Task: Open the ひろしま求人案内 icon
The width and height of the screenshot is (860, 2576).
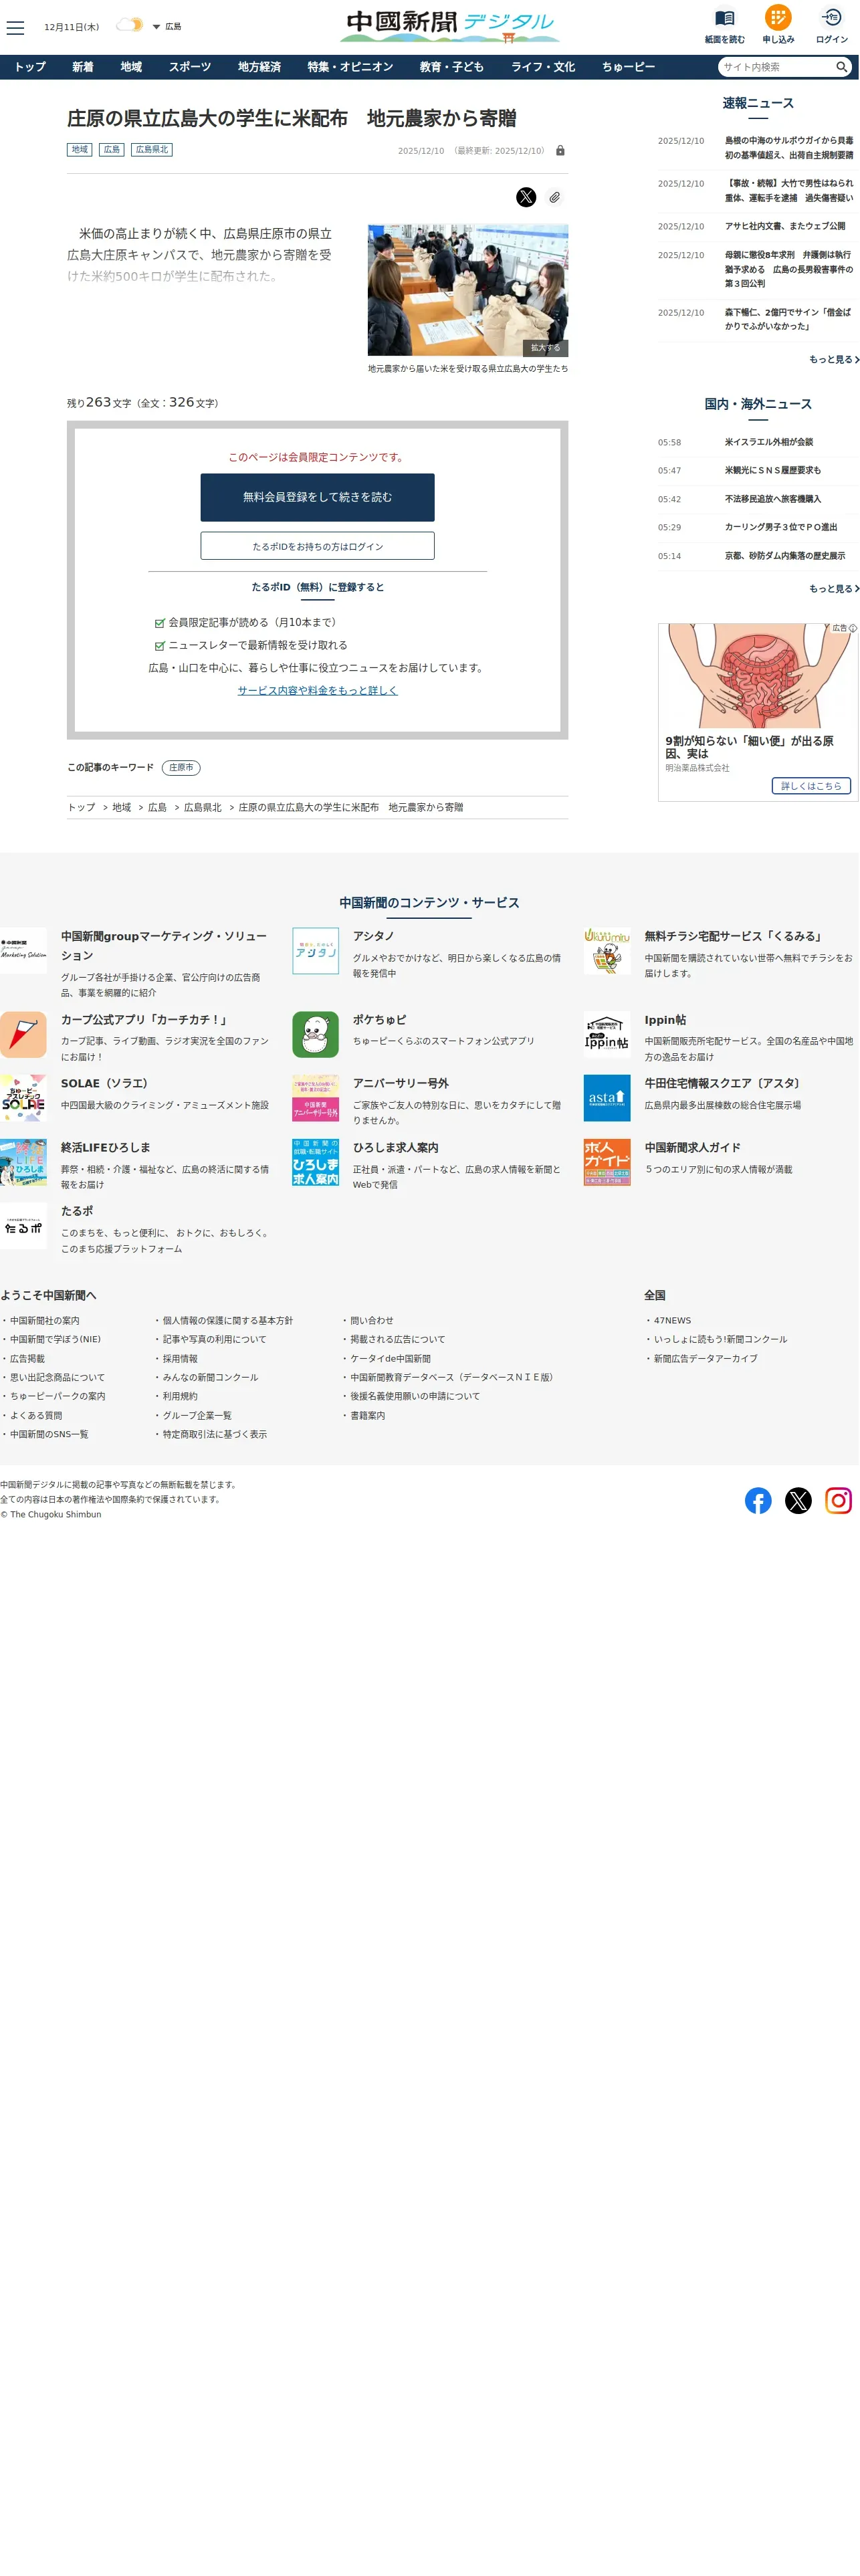Action: pyautogui.click(x=315, y=1163)
